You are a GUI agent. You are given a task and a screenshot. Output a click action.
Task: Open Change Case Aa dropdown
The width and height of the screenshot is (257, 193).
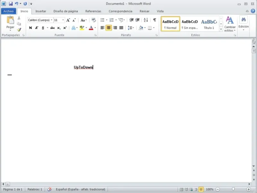pos(84,20)
